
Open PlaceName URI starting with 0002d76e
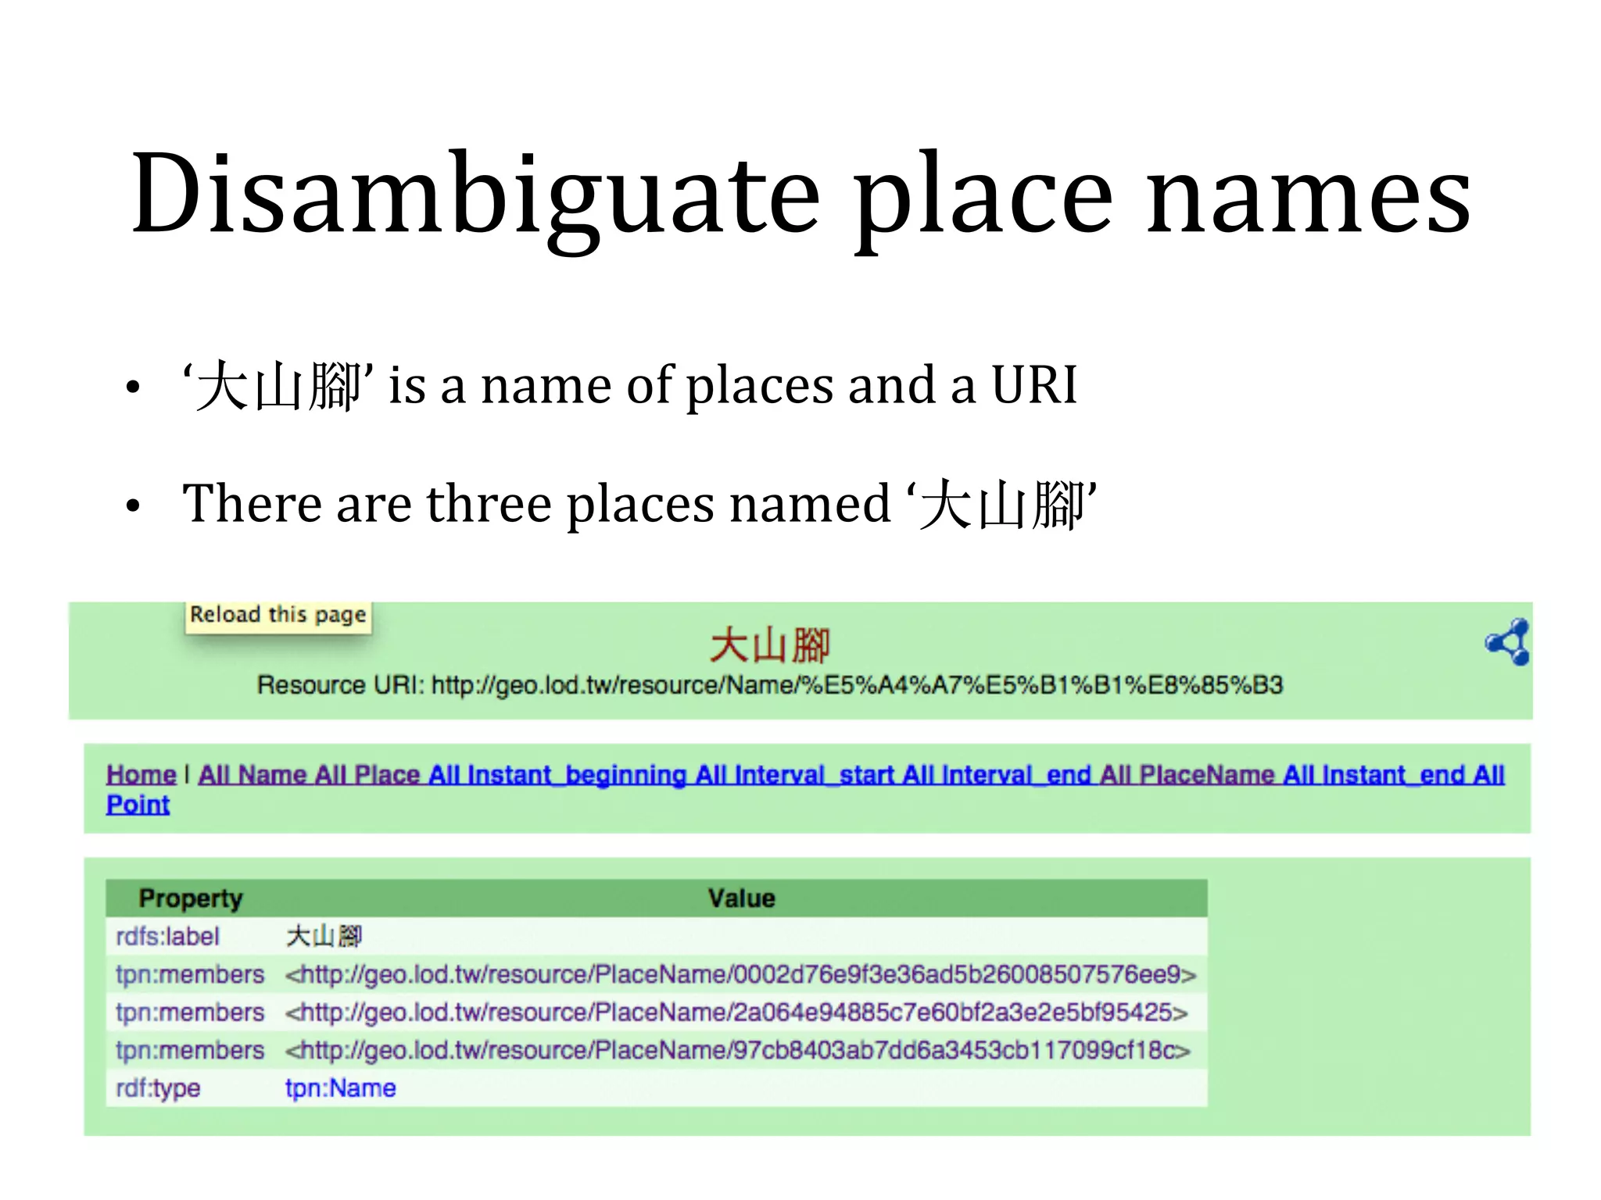click(x=740, y=974)
